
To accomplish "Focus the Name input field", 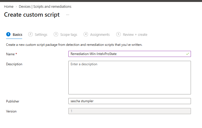I will tap(130, 54).
